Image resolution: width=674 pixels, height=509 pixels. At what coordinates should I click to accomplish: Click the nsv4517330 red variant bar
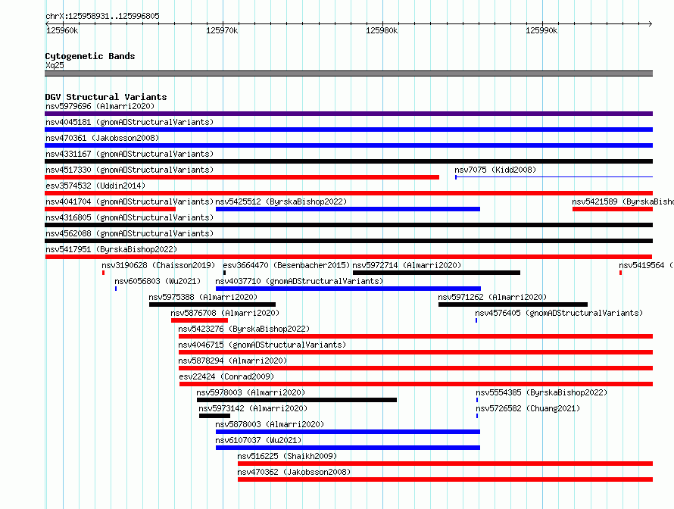click(x=242, y=177)
